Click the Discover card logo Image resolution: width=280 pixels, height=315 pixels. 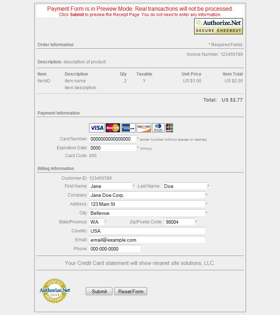pyautogui.click(x=143, y=128)
